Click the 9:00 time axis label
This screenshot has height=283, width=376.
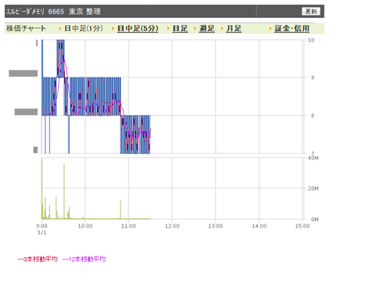point(42,226)
